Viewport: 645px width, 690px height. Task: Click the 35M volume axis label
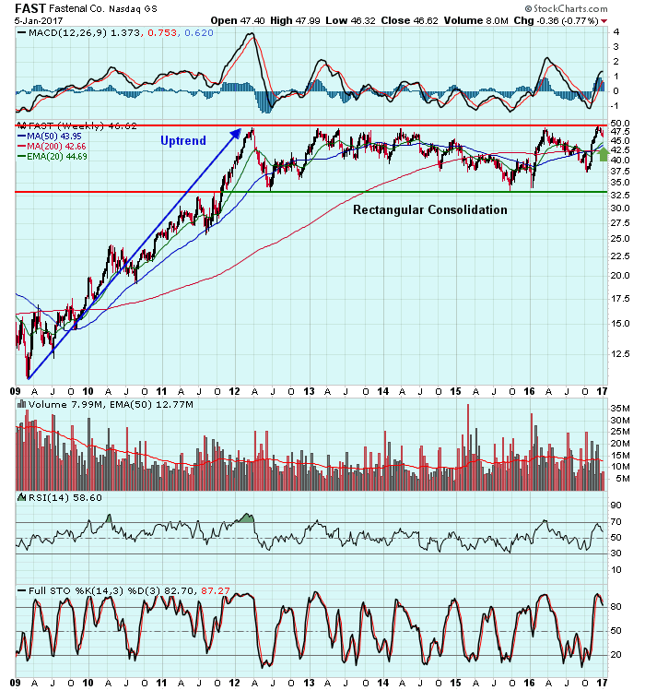620,409
